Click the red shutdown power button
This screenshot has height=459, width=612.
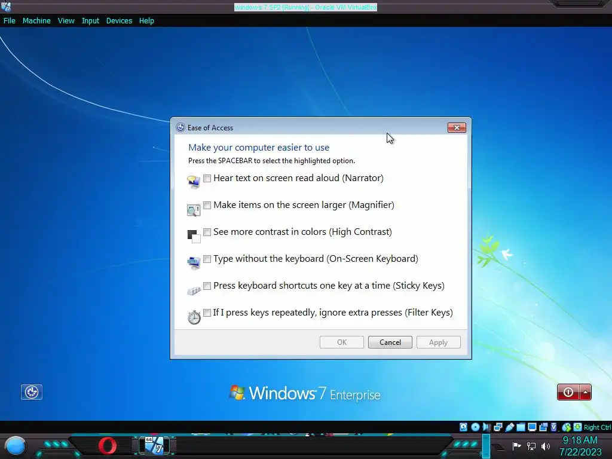coord(568,392)
